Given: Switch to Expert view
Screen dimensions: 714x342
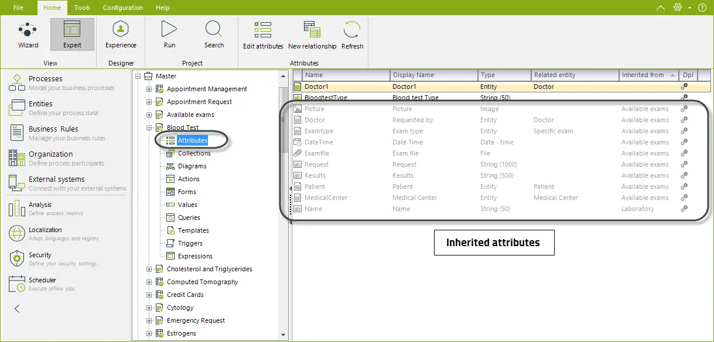Looking at the screenshot, I should point(72,35).
